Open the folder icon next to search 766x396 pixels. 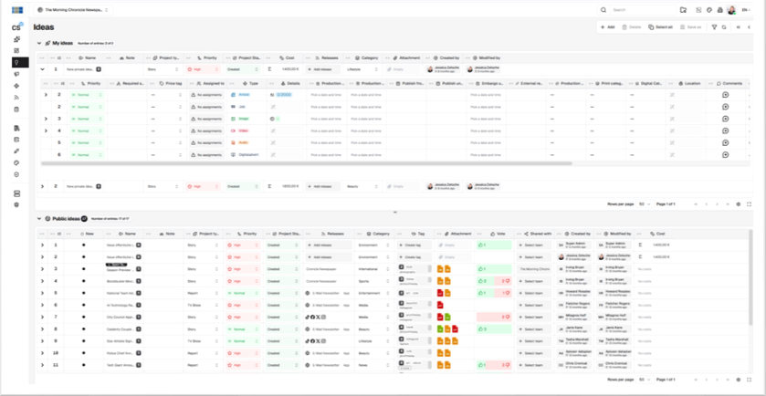[x=683, y=10]
